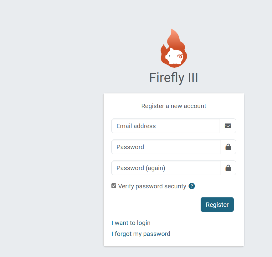The width and height of the screenshot is (272, 257).
Task: Click the envelope icon beside Email address
Action: click(228, 126)
